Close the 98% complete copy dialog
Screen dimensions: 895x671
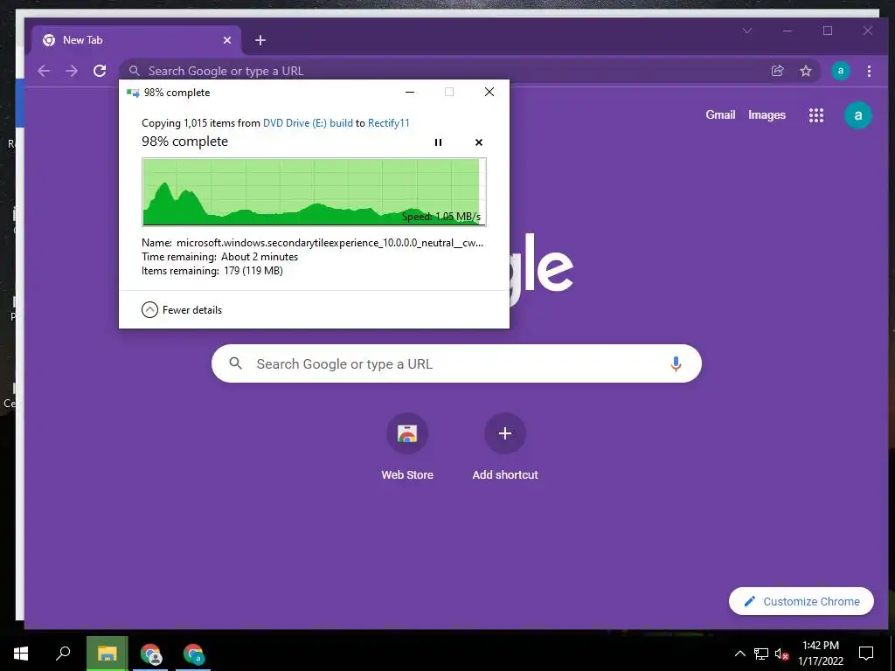489,92
